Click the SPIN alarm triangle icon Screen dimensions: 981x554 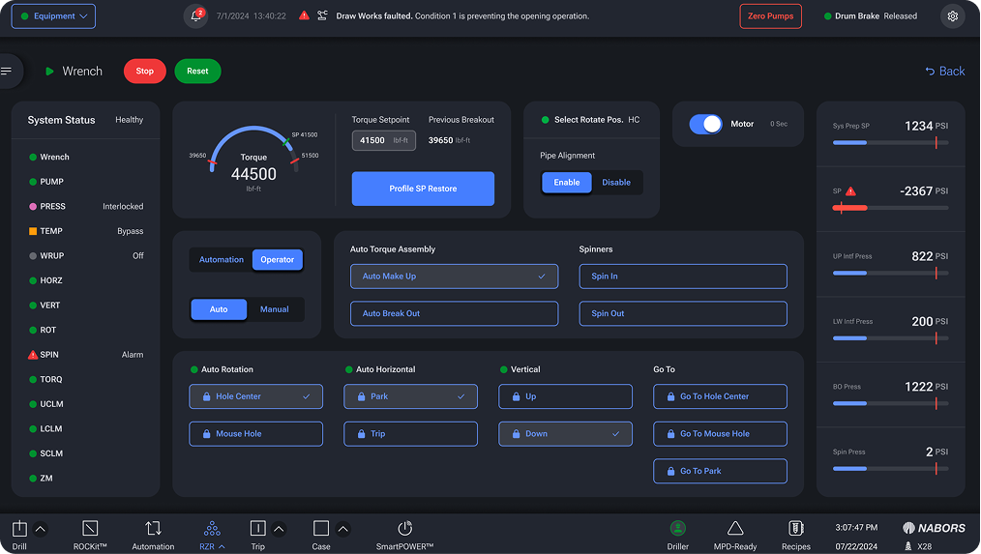point(33,355)
